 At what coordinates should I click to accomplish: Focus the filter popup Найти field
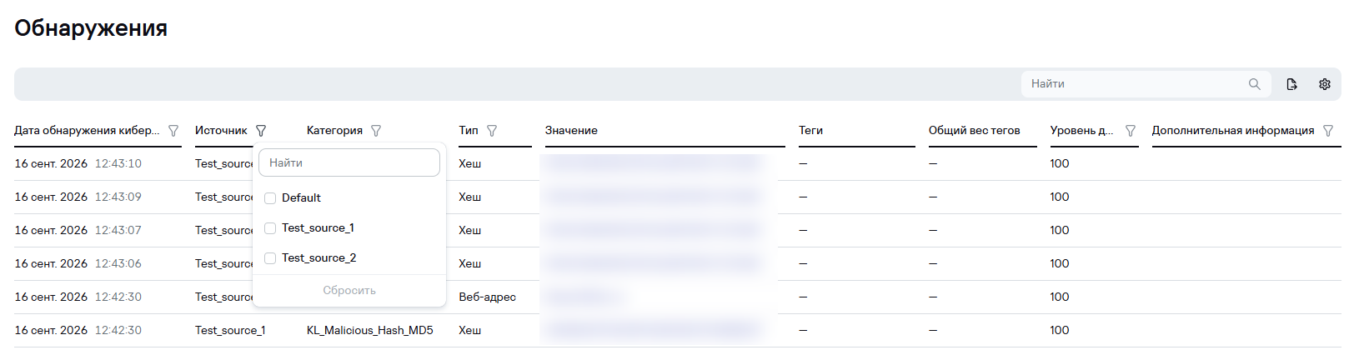pyautogui.click(x=349, y=162)
